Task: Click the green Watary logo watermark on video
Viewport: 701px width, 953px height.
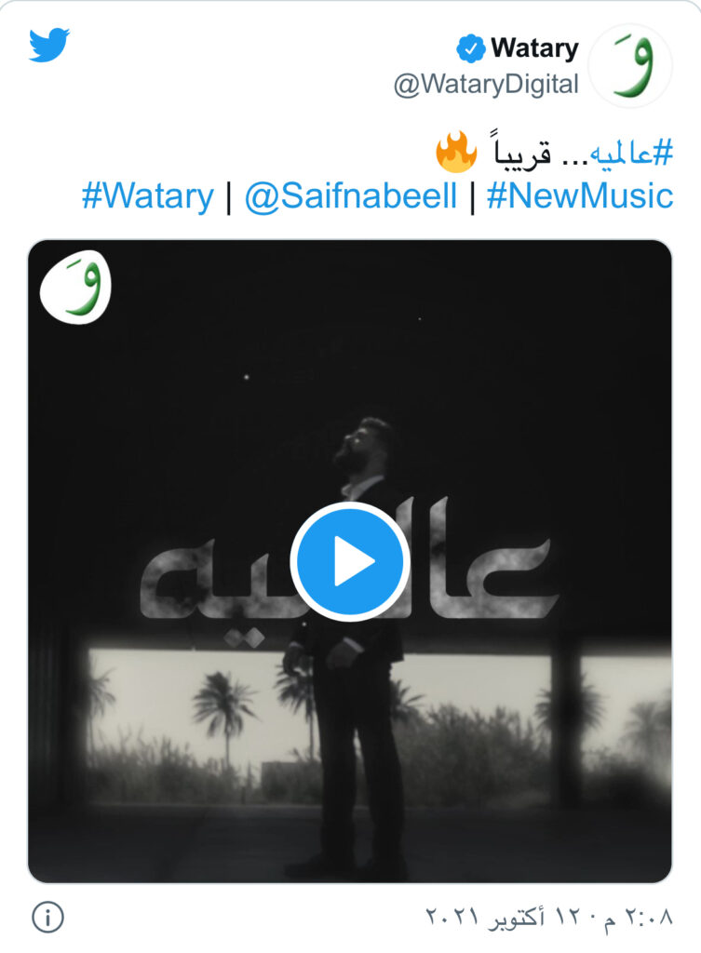Action: coord(76,287)
